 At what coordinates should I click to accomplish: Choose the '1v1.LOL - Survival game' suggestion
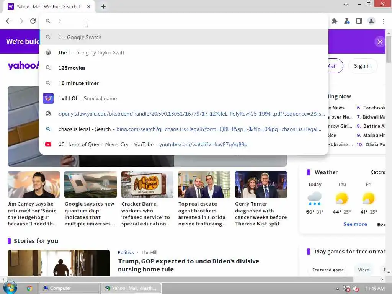pos(184,98)
